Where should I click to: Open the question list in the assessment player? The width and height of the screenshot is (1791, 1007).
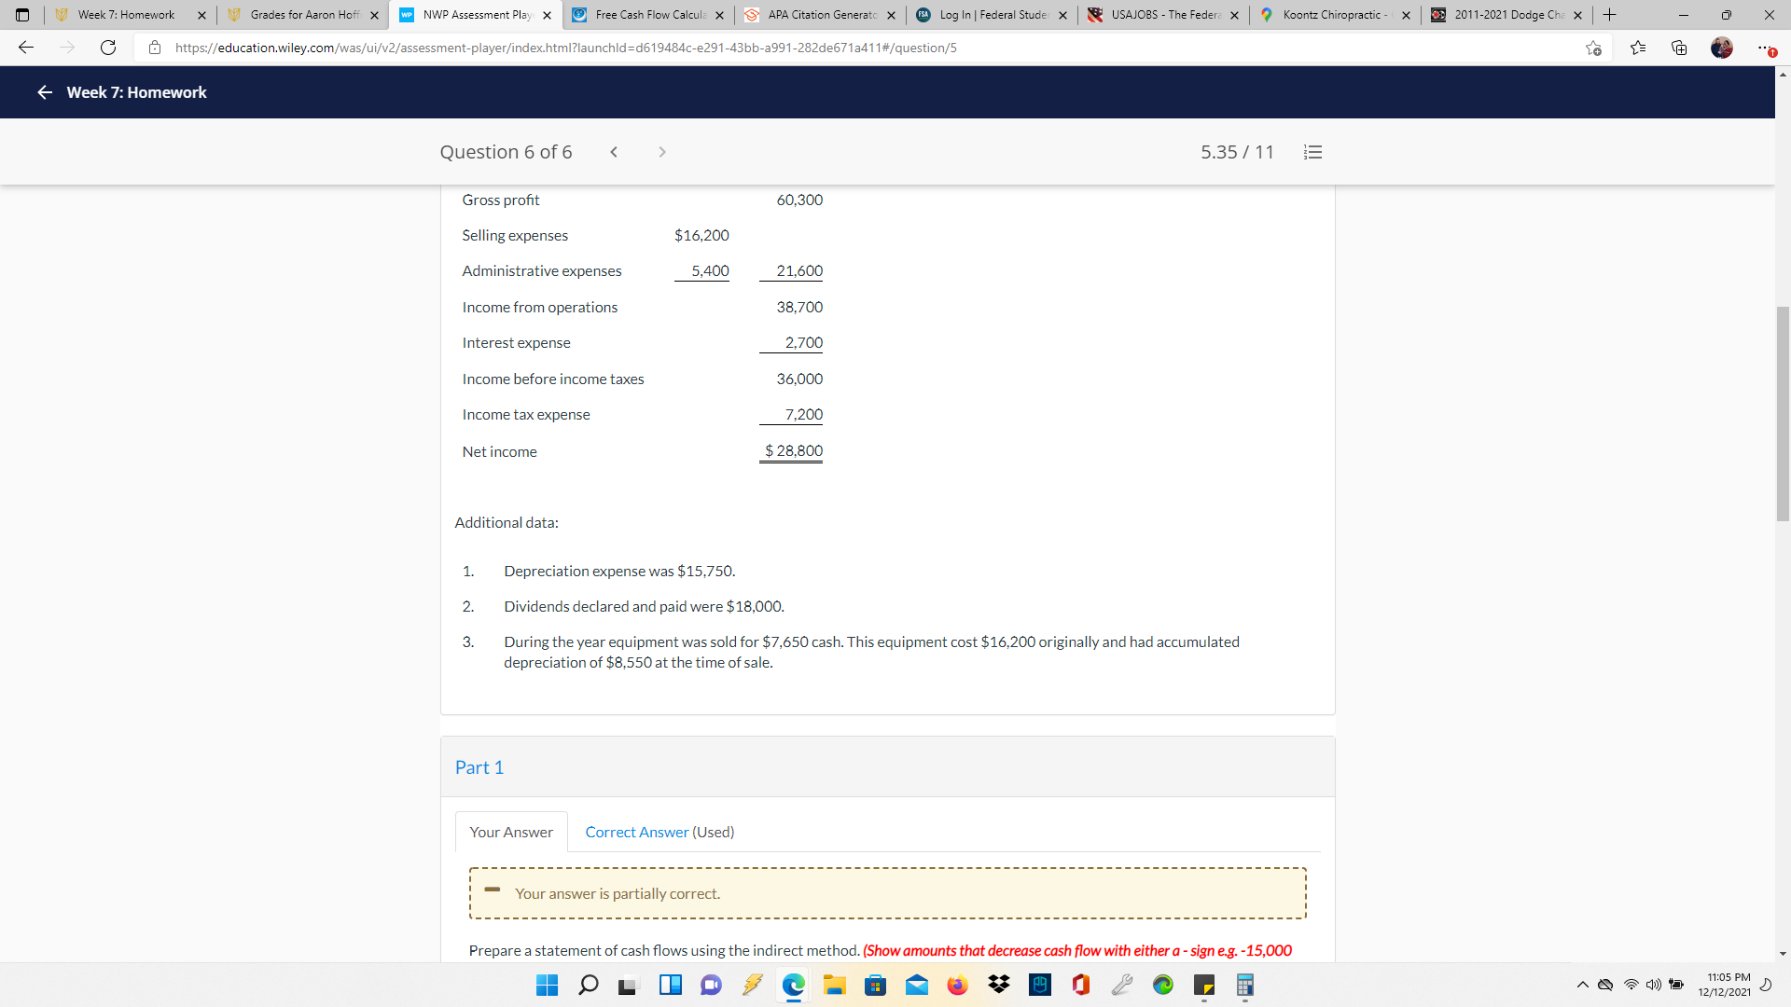pos(1312,151)
